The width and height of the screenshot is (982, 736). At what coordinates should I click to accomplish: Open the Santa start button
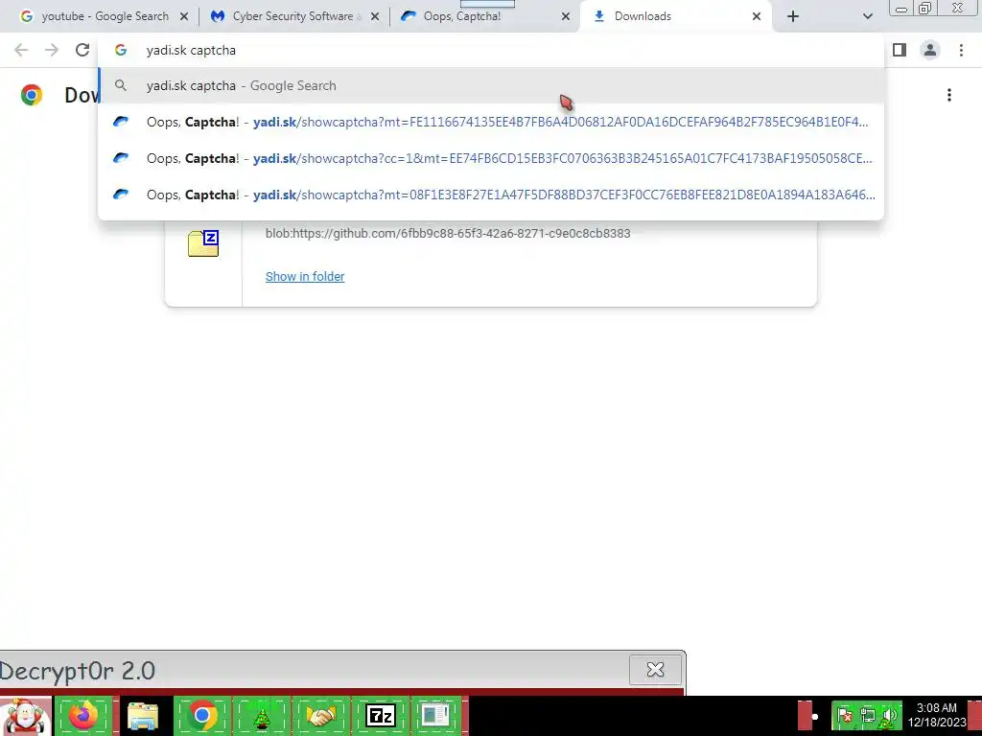(25, 716)
